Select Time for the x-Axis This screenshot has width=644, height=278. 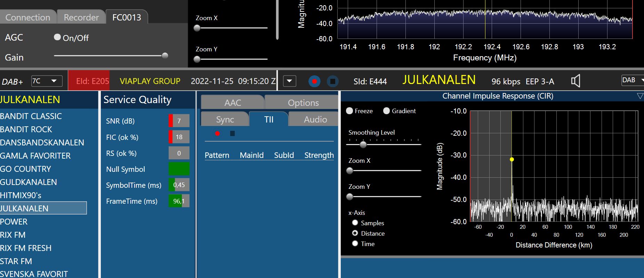pyautogui.click(x=355, y=244)
